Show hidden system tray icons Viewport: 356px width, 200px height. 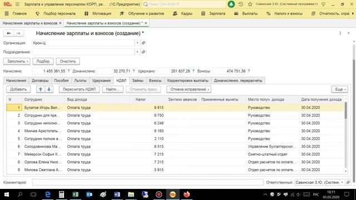(265, 194)
